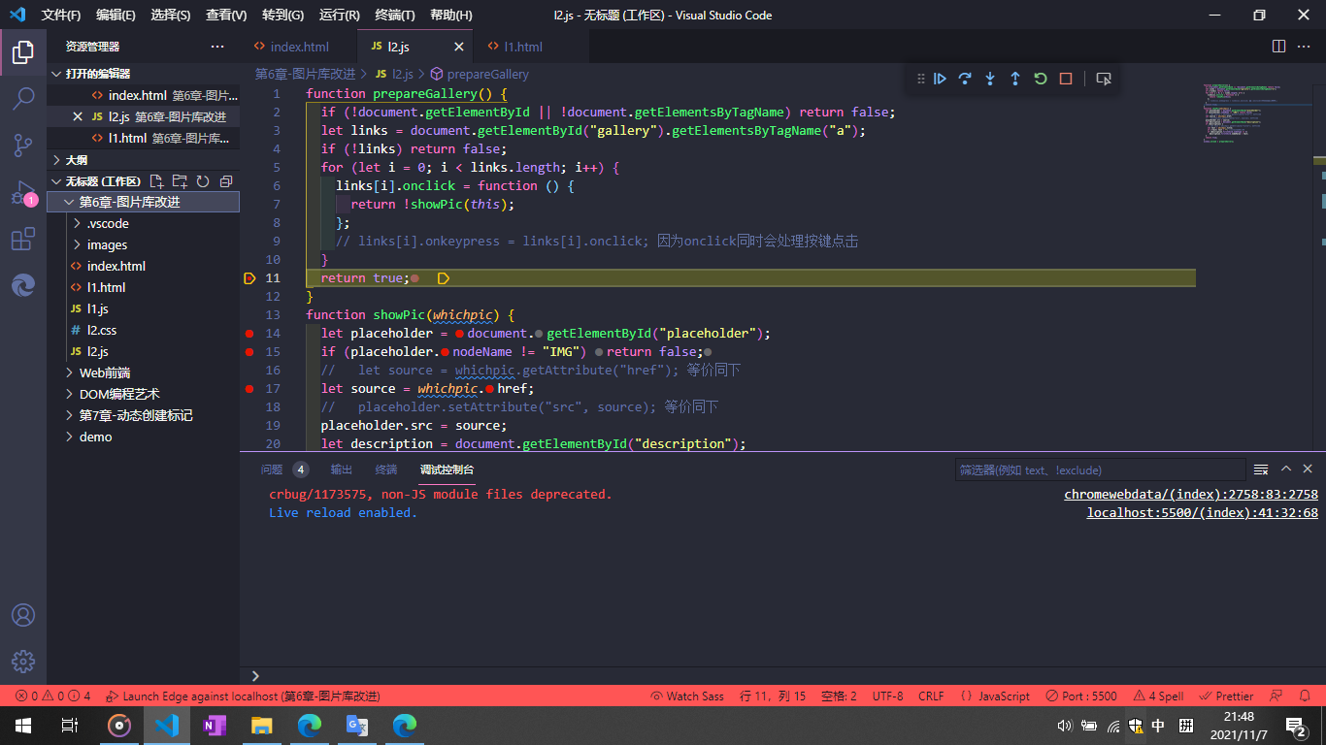
Task: Continue execution in the debug toolbar
Action: click(x=939, y=79)
